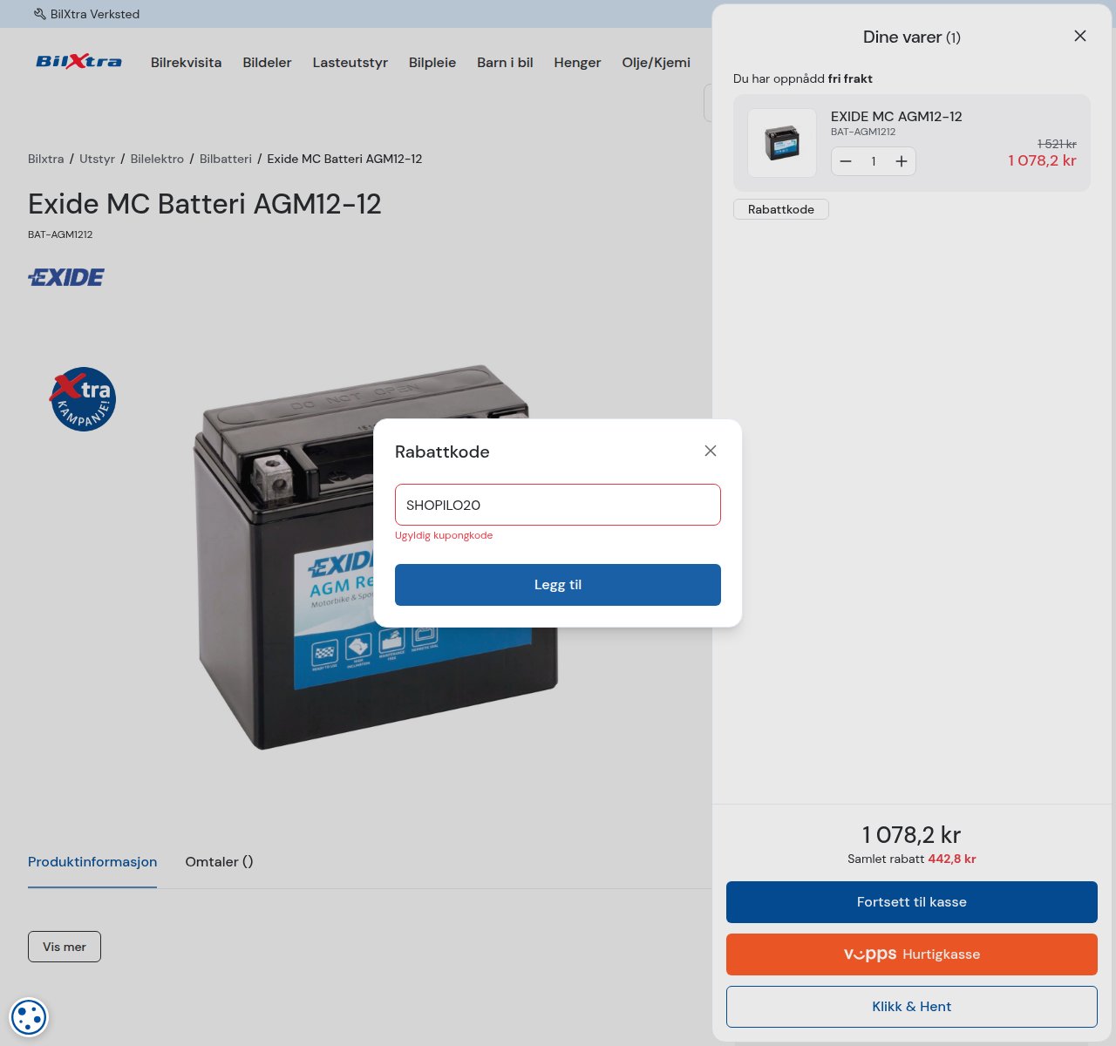Click Fortsett til kasse
Image resolution: width=1116 pixels, height=1046 pixels.
(912, 902)
